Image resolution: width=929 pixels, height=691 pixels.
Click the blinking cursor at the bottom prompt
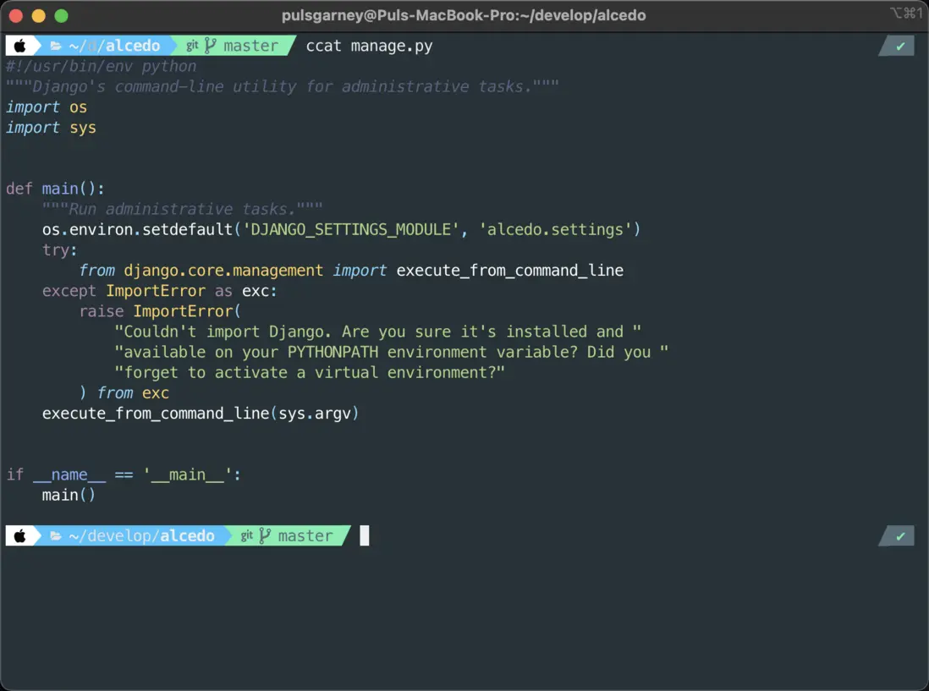pyautogui.click(x=365, y=535)
